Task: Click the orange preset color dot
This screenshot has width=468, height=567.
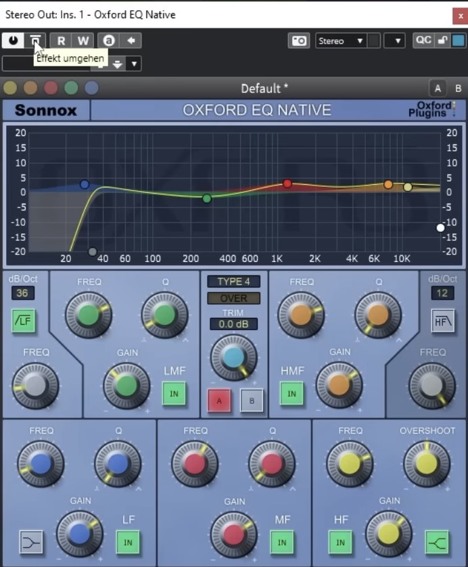Action: point(30,88)
